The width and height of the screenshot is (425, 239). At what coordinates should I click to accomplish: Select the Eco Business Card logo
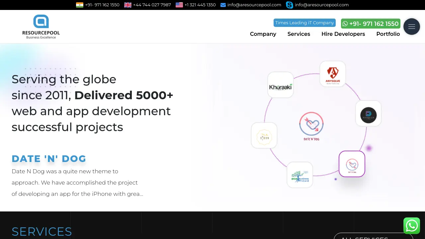(x=300, y=175)
